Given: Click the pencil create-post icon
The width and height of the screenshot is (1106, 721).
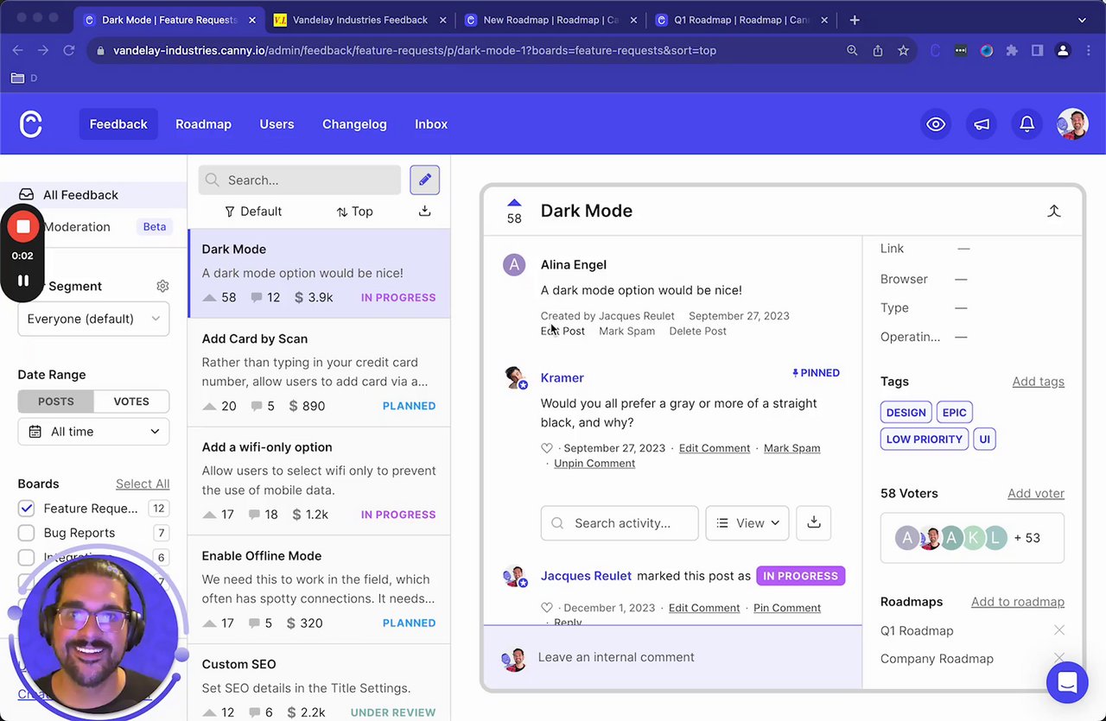Looking at the screenshot, I should (x=425, y=180).
